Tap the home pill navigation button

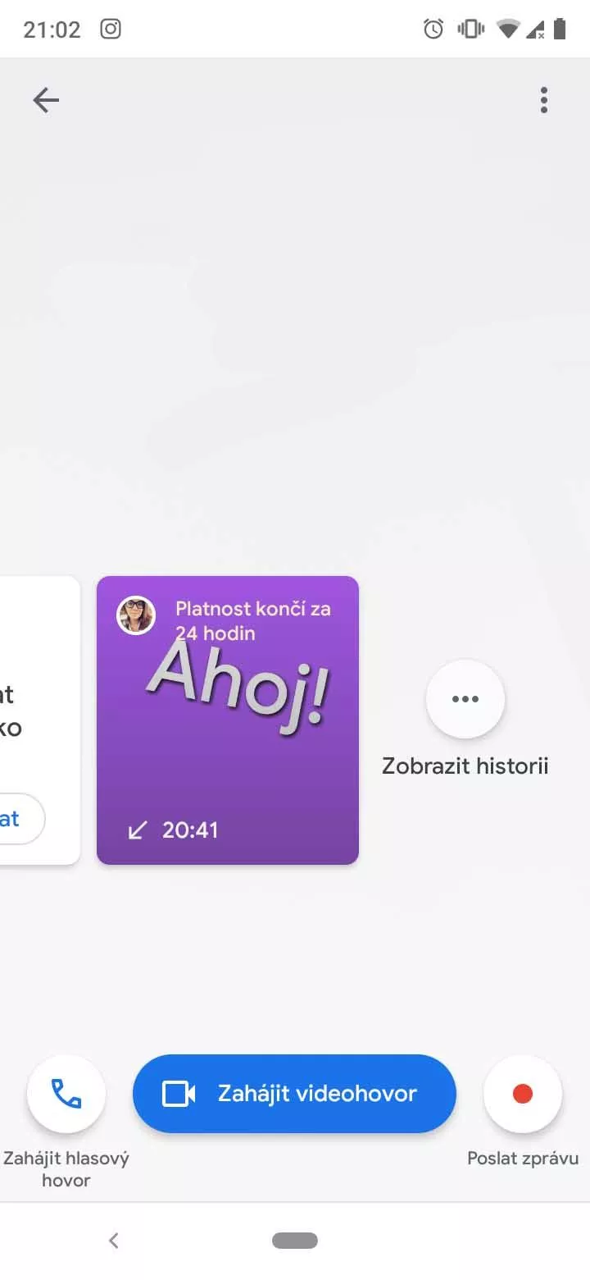pyautogui.click(x=295, y=1241)
